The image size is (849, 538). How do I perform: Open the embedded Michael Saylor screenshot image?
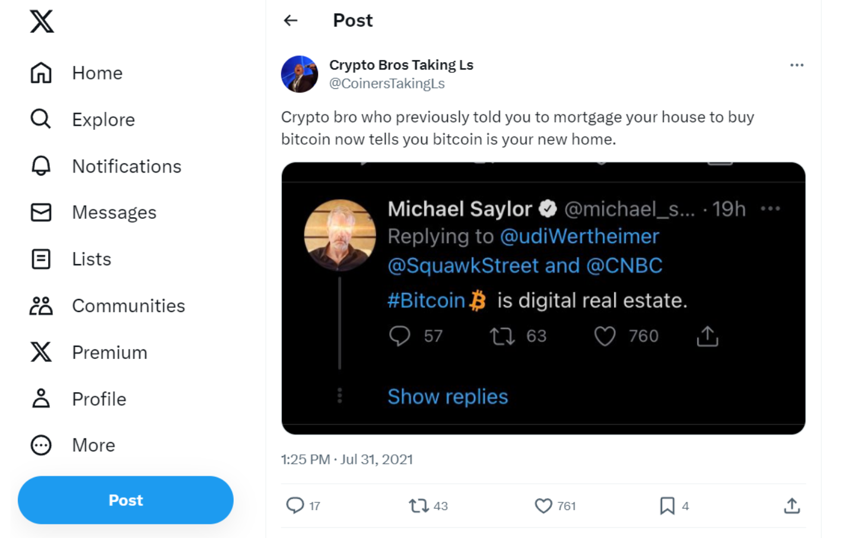coord(543,298)
